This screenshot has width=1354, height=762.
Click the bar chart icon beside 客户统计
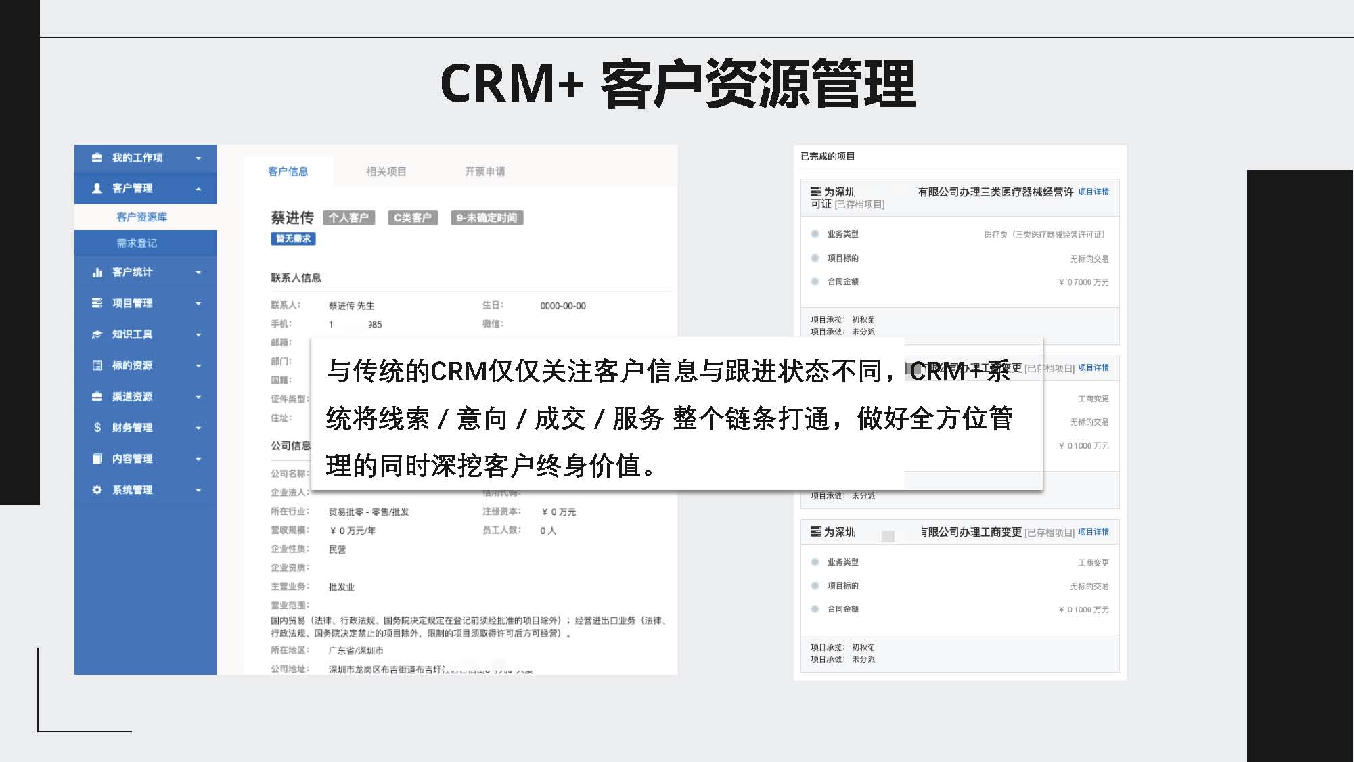coord(97,272)
